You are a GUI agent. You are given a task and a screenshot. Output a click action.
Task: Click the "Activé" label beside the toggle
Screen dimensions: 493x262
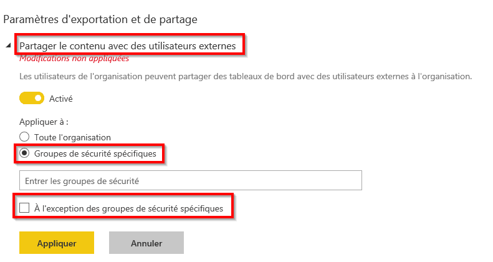(61, 98)
